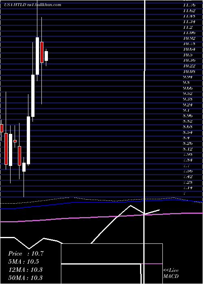203x284 pixels.
Task: Click the white candle topping out near 10.92
Action: pos(37,56)
